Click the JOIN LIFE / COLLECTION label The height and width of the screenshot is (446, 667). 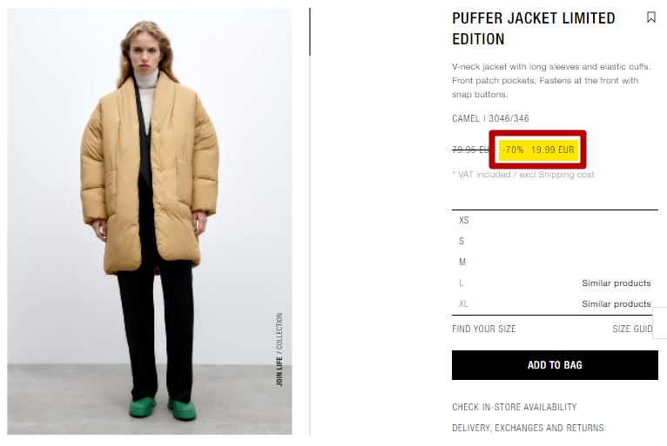[279, 349]
